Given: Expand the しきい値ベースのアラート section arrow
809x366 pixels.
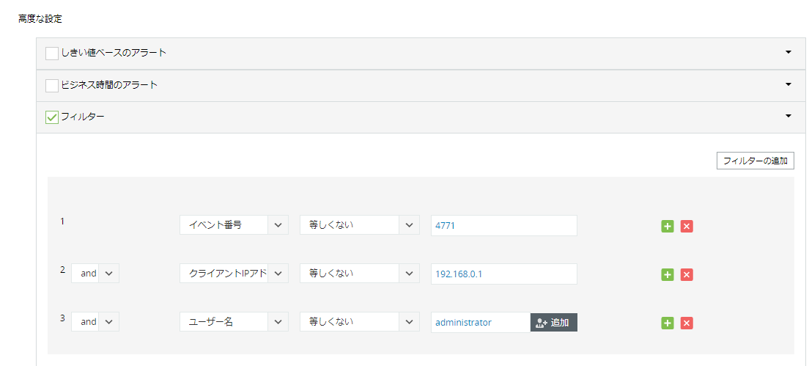Looking at the screenshot, I should [x=788, y=53].
